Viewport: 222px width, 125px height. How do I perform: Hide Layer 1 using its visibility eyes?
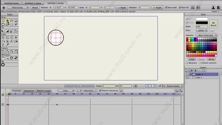[x=188, y=77]
